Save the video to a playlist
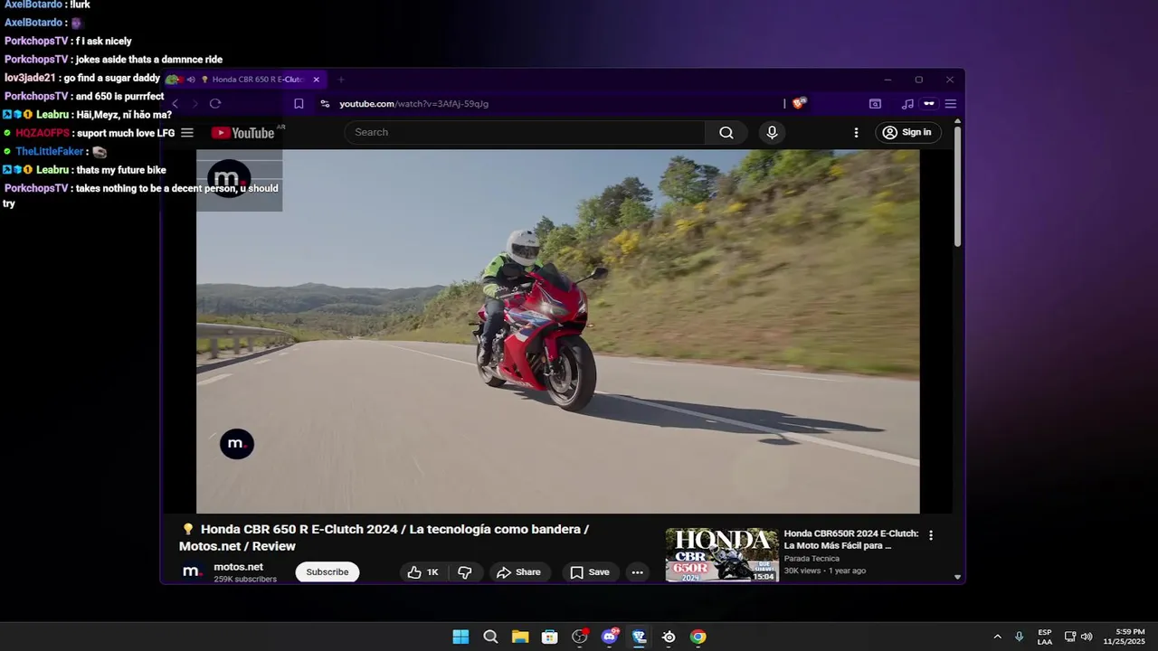Image resolution: width=1158 pixels, height=651 pixels. pos(590,572)
